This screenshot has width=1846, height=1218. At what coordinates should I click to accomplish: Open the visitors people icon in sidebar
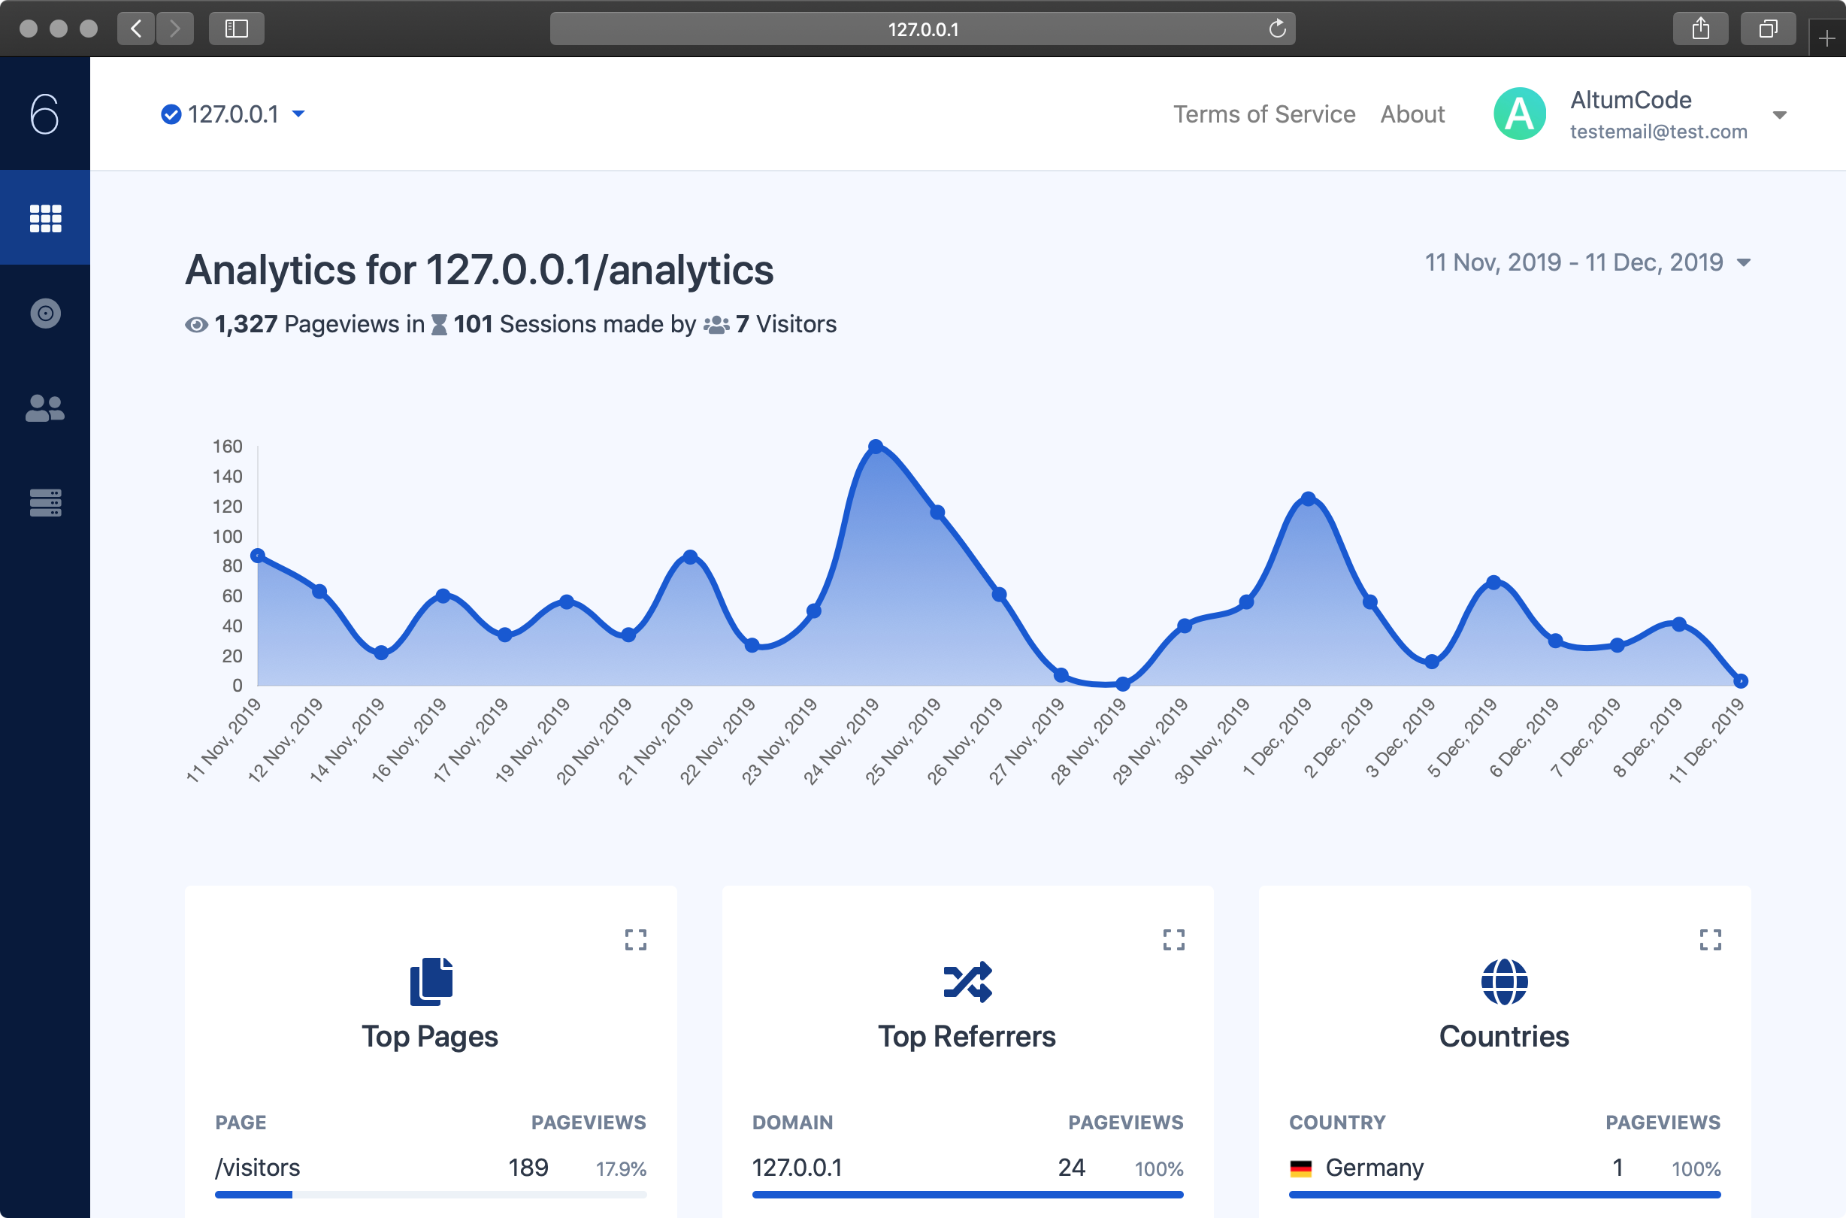tap(45, 408)
